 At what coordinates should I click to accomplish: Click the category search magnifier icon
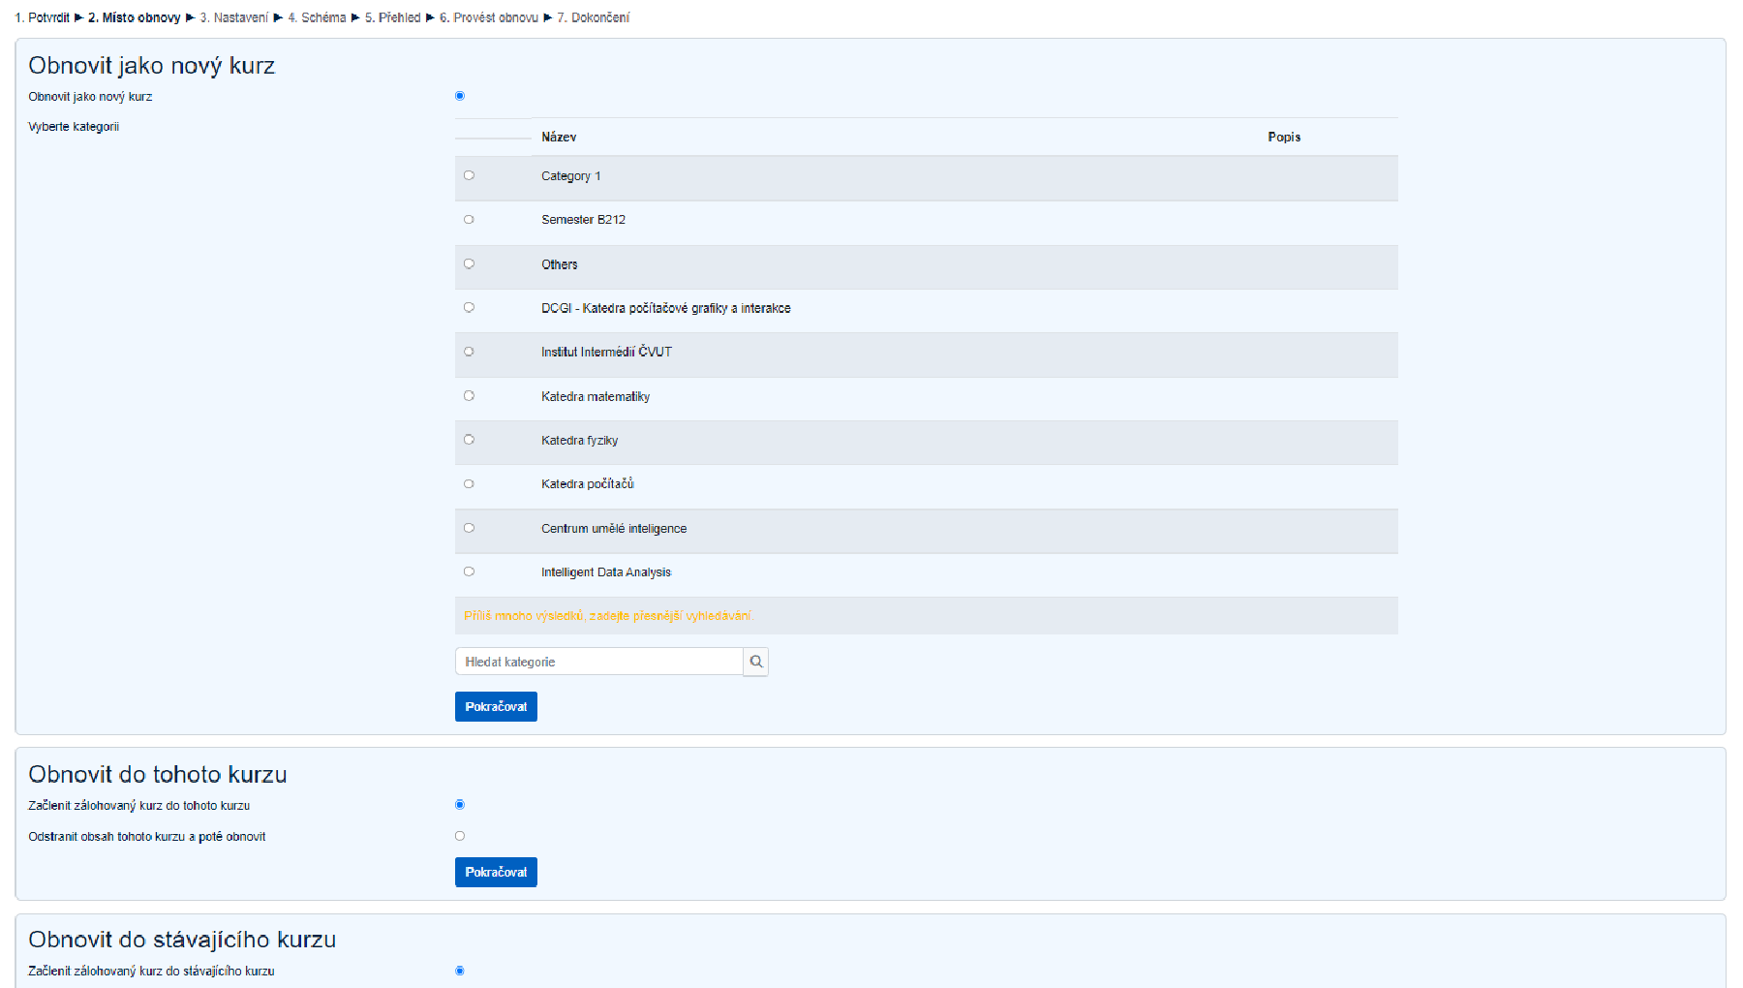(756, 662)
